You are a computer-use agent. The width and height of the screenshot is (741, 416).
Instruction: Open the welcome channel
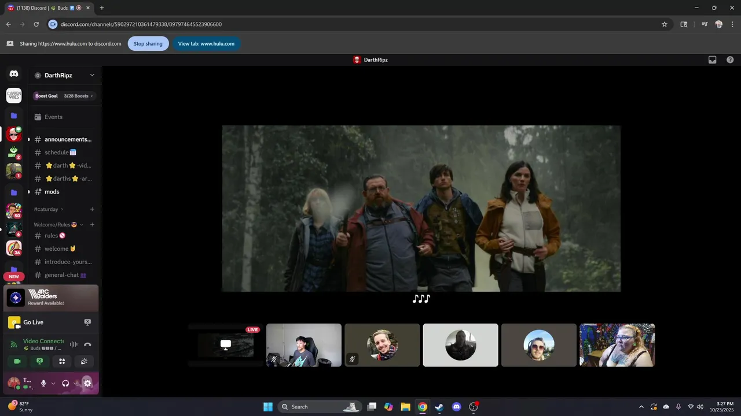[64, 248]
